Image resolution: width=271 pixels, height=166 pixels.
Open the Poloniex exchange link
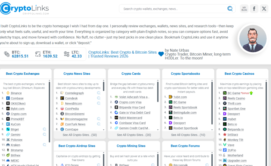pos(17,140)
